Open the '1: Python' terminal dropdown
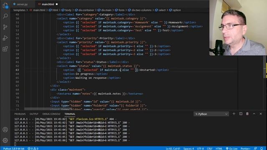 (212, 114)
